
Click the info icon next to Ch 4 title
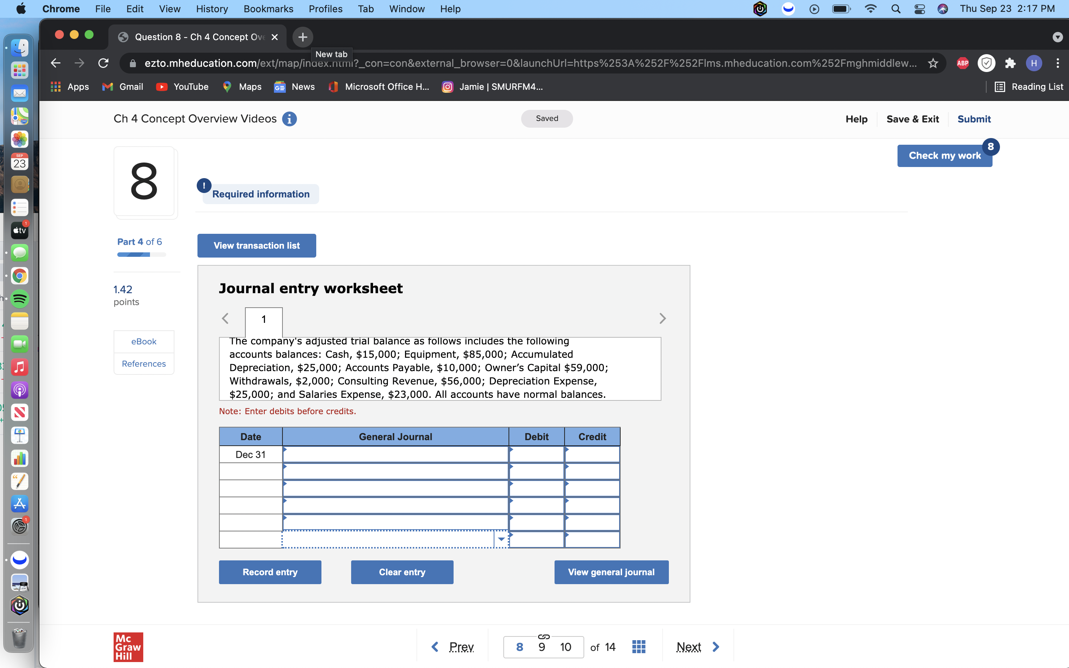[290, 118]
